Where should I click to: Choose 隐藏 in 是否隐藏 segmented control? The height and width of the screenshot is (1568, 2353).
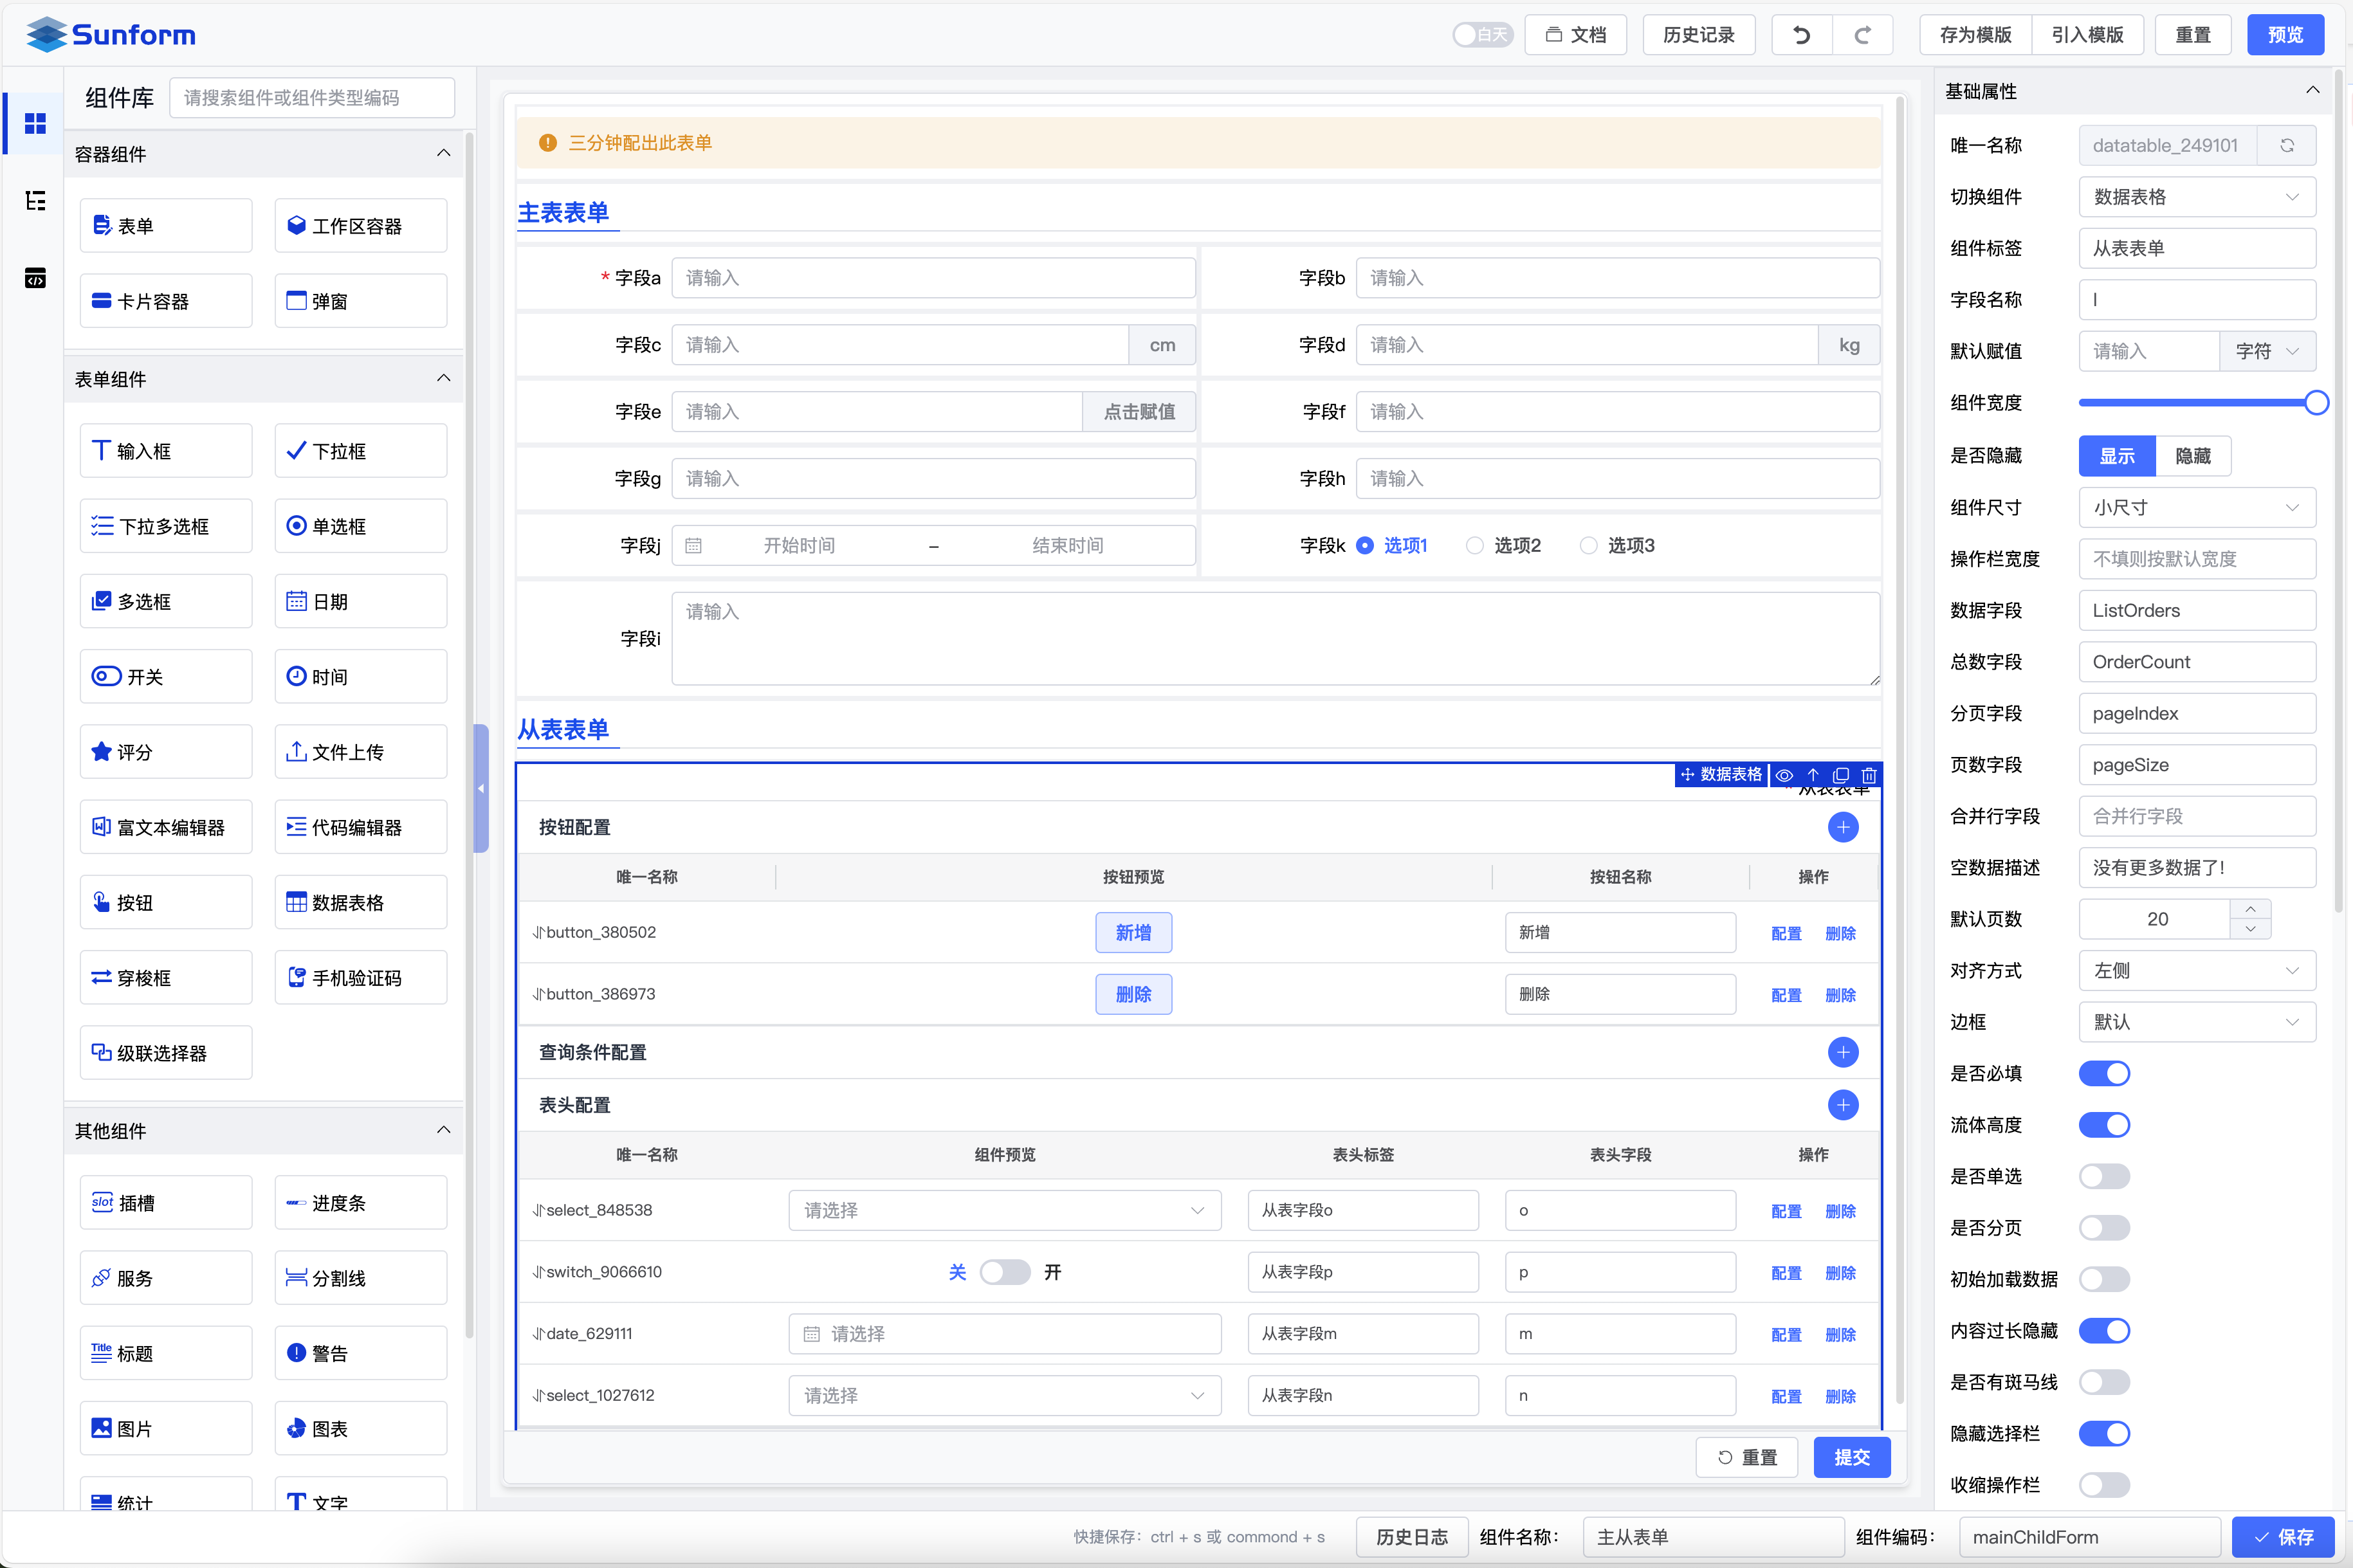coord(2193,456)
